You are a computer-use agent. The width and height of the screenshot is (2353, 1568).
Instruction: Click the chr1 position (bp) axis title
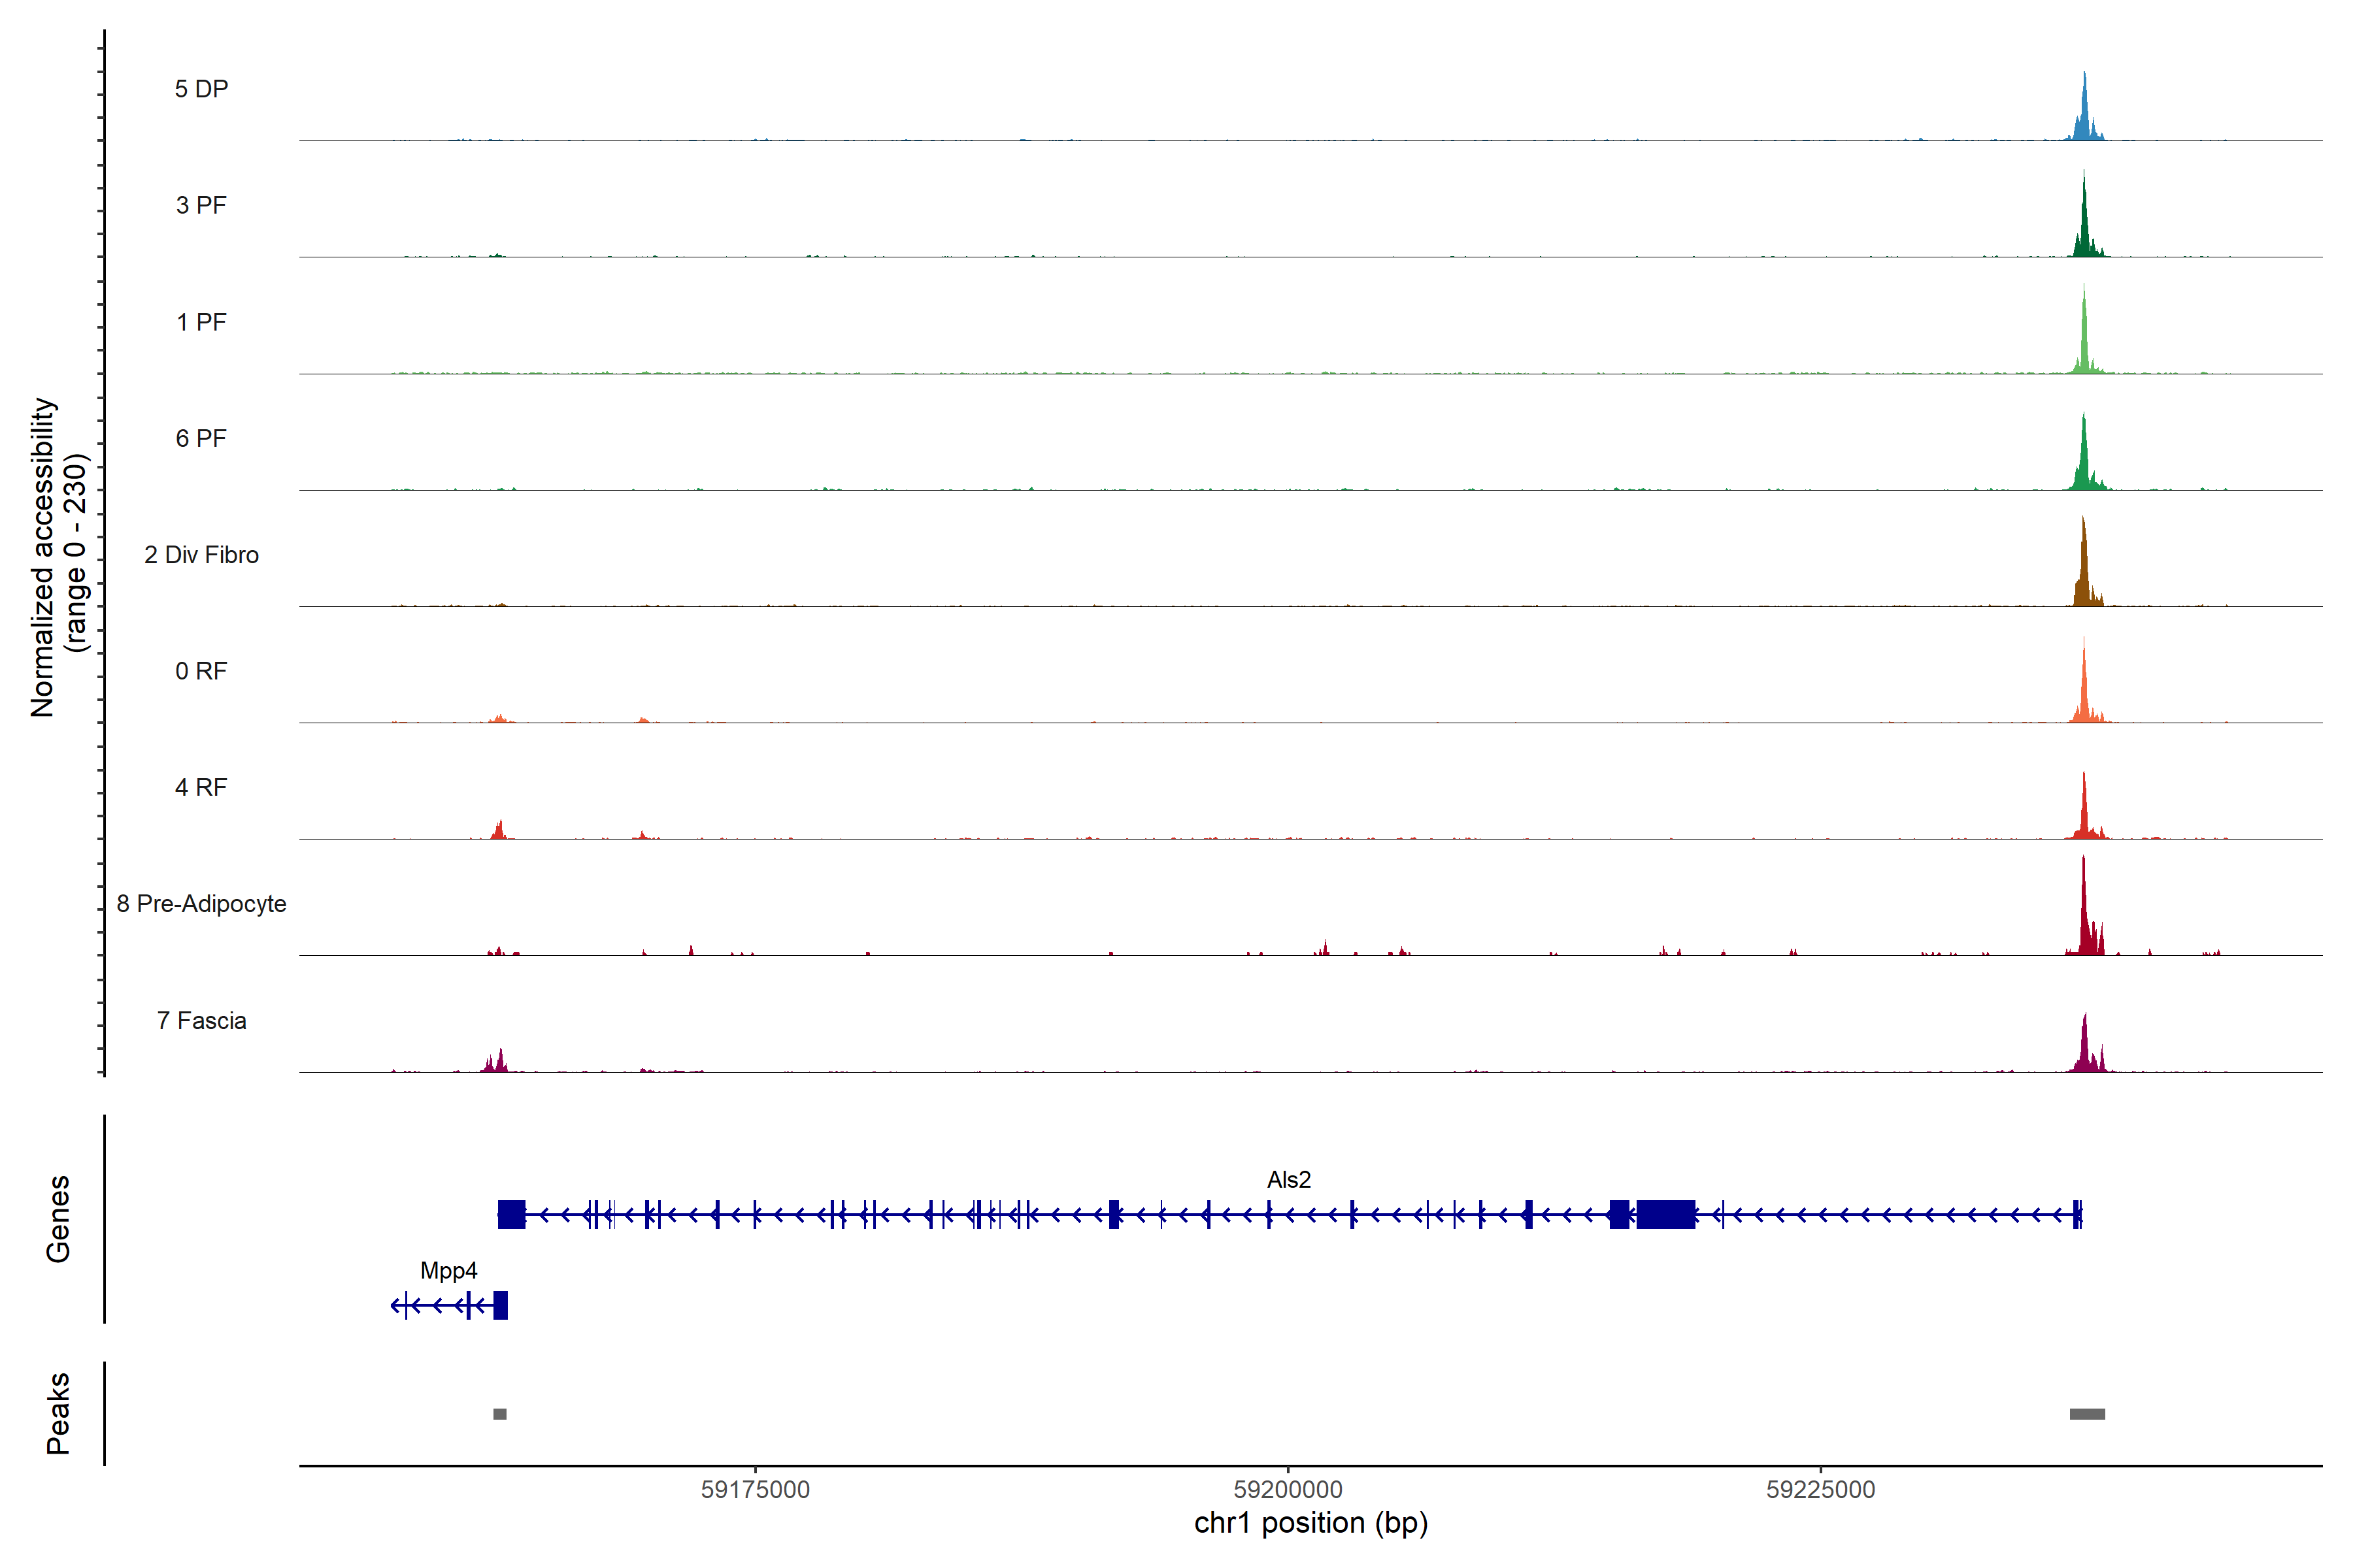click(1310, 1523)
